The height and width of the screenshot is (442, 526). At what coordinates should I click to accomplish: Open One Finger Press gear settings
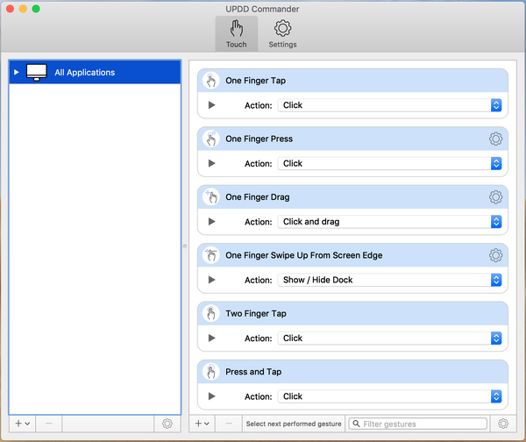click(495, 139)
